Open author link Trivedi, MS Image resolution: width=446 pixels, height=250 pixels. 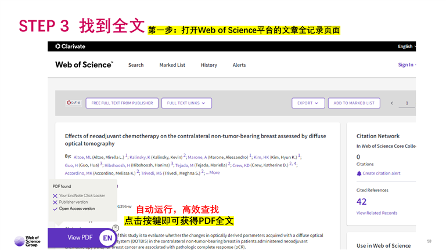point(152,173)
